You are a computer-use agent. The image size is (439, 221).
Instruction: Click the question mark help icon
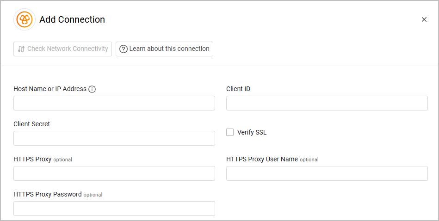tap(124, 49)
